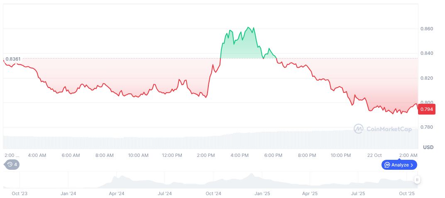This screenshot has width=445, height=198.
Task: Click the 0.8361 opening price label
Action: tap(13, 59)
